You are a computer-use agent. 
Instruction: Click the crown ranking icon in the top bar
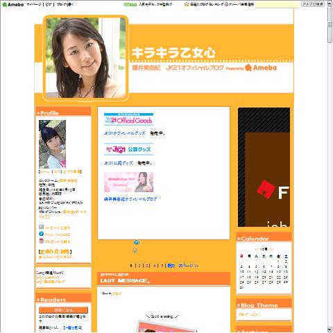(x=187, y=4)
